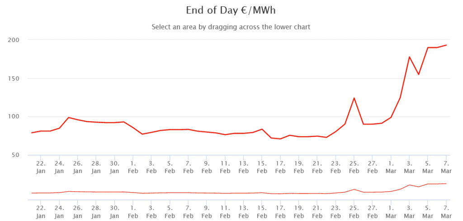Click 5. Mar label on lower chart axis
The width and height of the screenshot is (463, 221).
pos(428,212)
